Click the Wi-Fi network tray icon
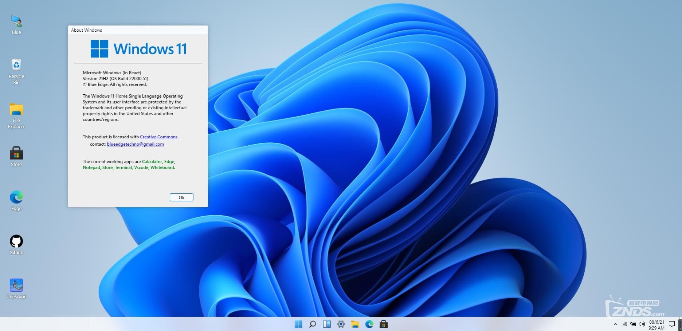The image size is (682, 331). 625,324
